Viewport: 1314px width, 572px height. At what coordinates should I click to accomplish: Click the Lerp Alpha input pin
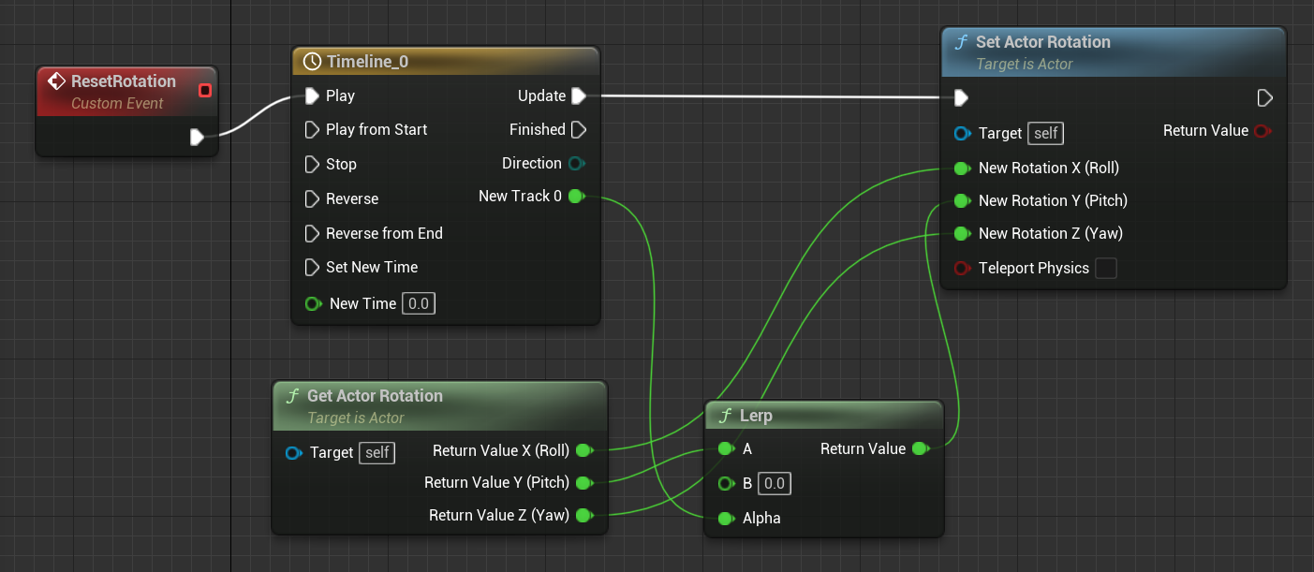coord(725,518)
